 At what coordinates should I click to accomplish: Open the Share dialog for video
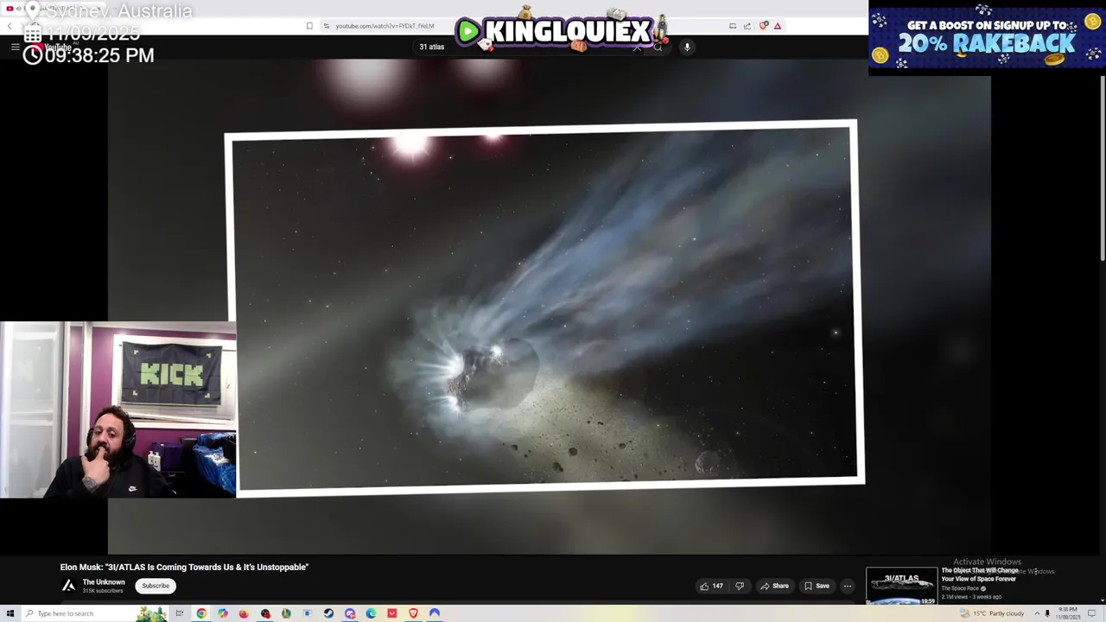[774, 586]
